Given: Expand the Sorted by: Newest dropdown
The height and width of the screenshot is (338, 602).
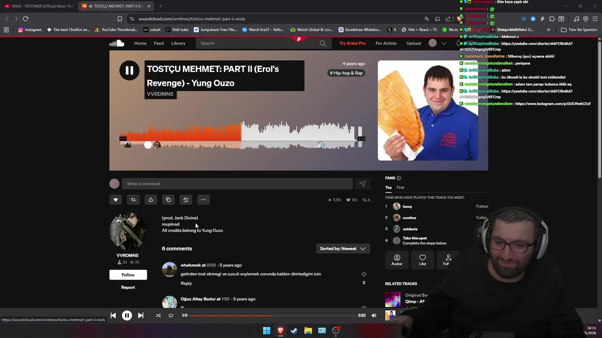Looking at the screenshot, I should coord(343,249).
